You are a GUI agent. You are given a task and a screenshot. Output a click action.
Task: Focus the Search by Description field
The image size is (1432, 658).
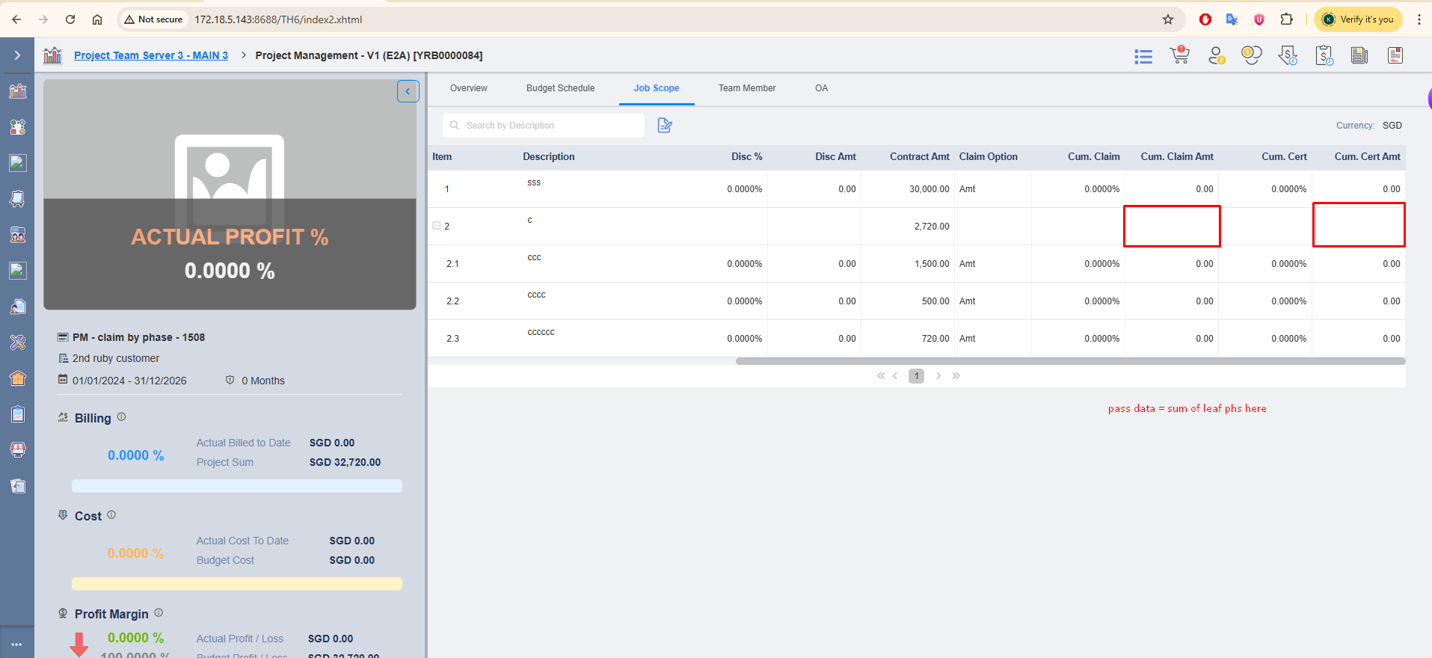click(x=544, y=126)
